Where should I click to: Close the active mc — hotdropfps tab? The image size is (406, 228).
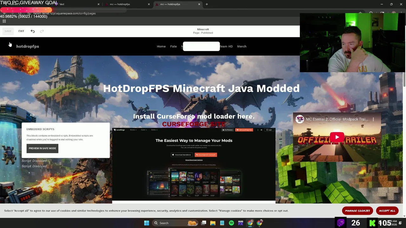click(199, 4)
